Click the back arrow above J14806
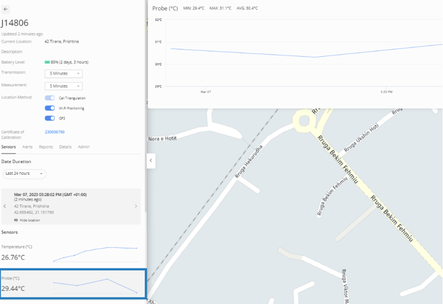Viewport: 443px width, 304px height. coord(6,9)
